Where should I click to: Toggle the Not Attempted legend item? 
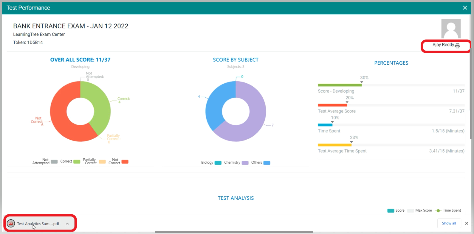(45, 161)
